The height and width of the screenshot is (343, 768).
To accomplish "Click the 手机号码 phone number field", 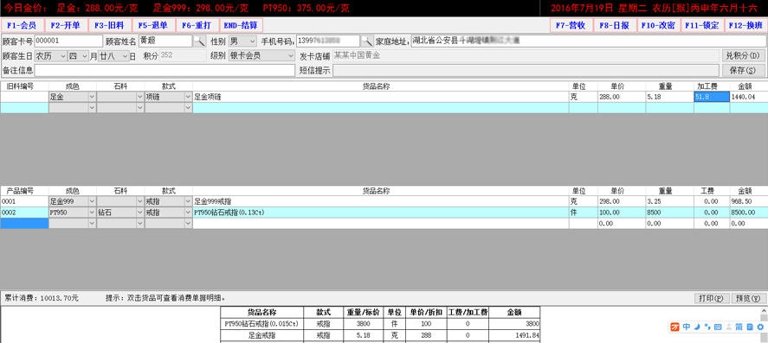I will click(x=328, y=41).
